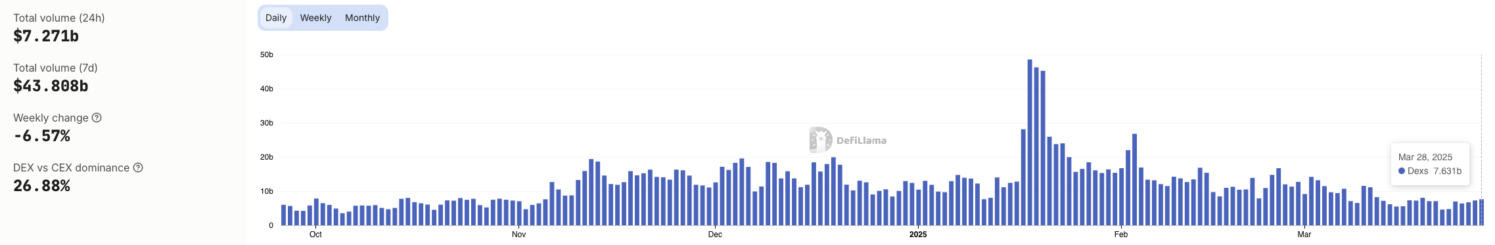The width and height of the screenshot is (1495, 245).
Task: Click the Total volume (24h) value $7.271b
Action: click(x=46, y=36)
